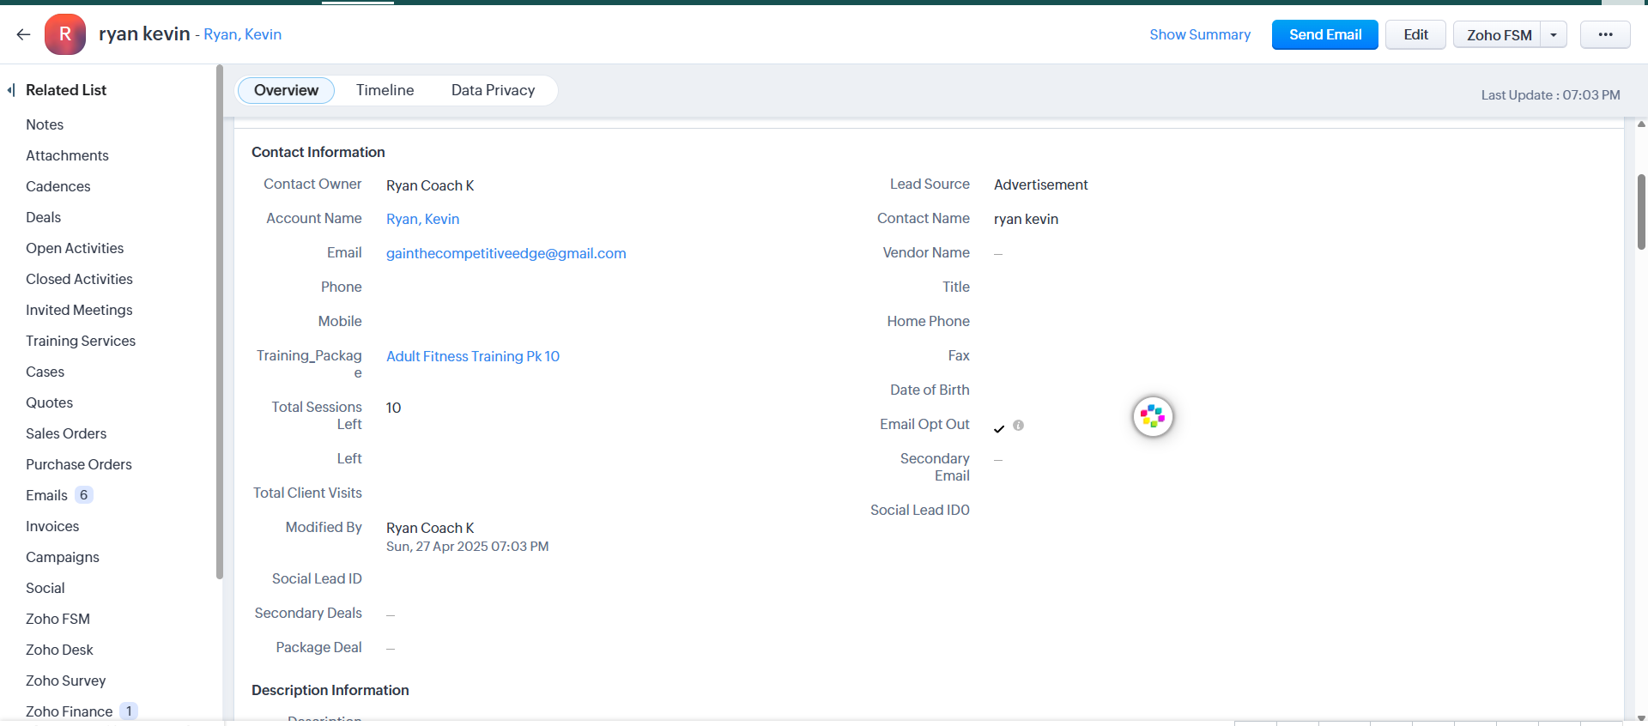
Task: Open Zoho Desk in the related list
Action: (x=59, y=650)
